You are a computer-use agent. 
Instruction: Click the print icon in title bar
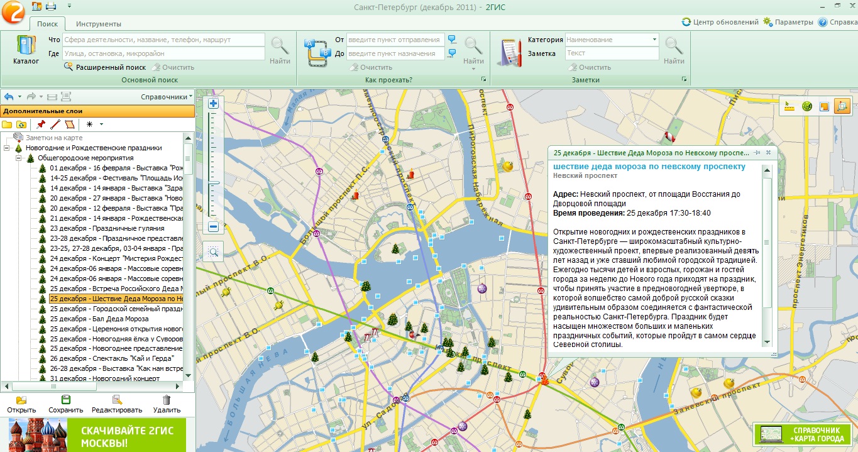pyautogui.click(x=50, y=6)
